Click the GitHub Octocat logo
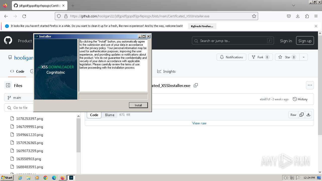Image resolution: width=322 pixels, height=181 pixels. (x=8, y=40)
